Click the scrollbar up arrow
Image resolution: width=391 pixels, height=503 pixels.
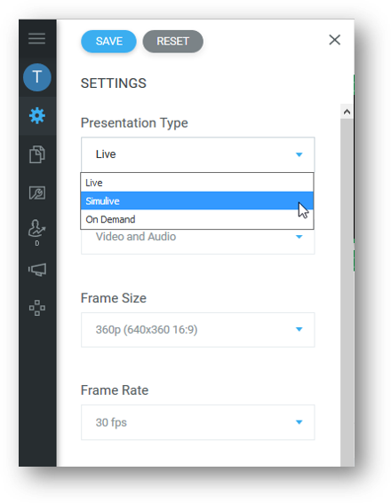point(347,112)
